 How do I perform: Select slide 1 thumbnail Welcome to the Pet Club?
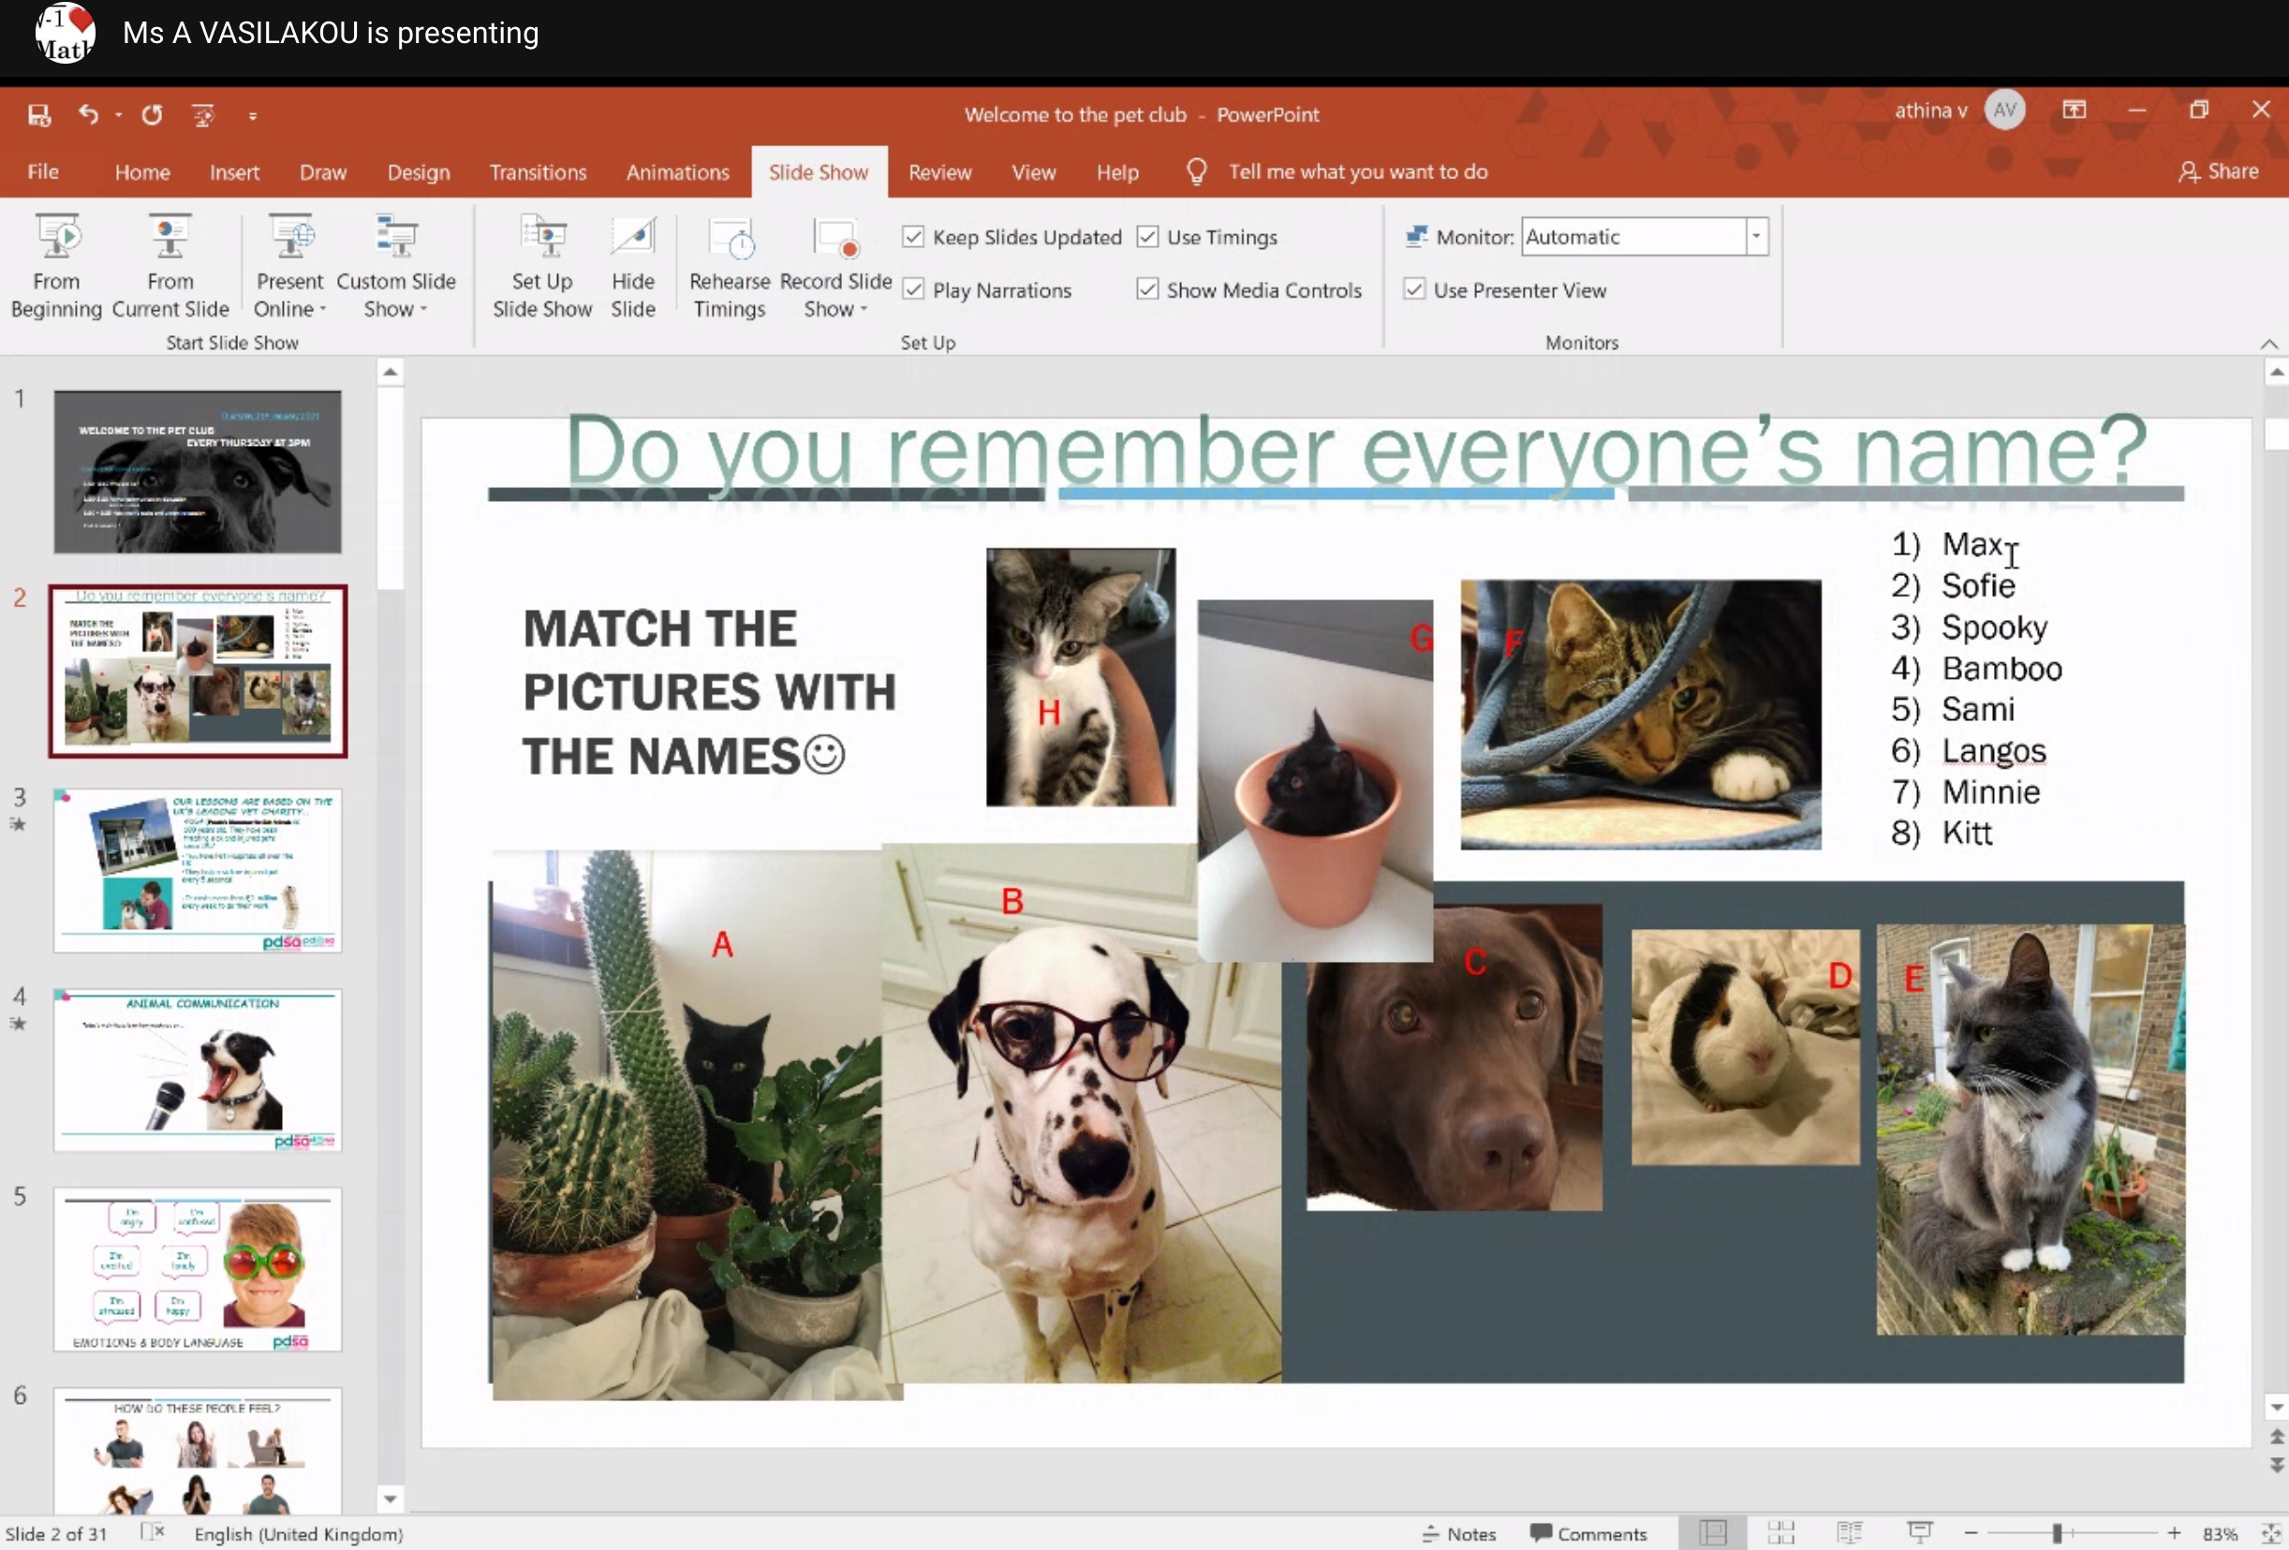tap(197, 472)
